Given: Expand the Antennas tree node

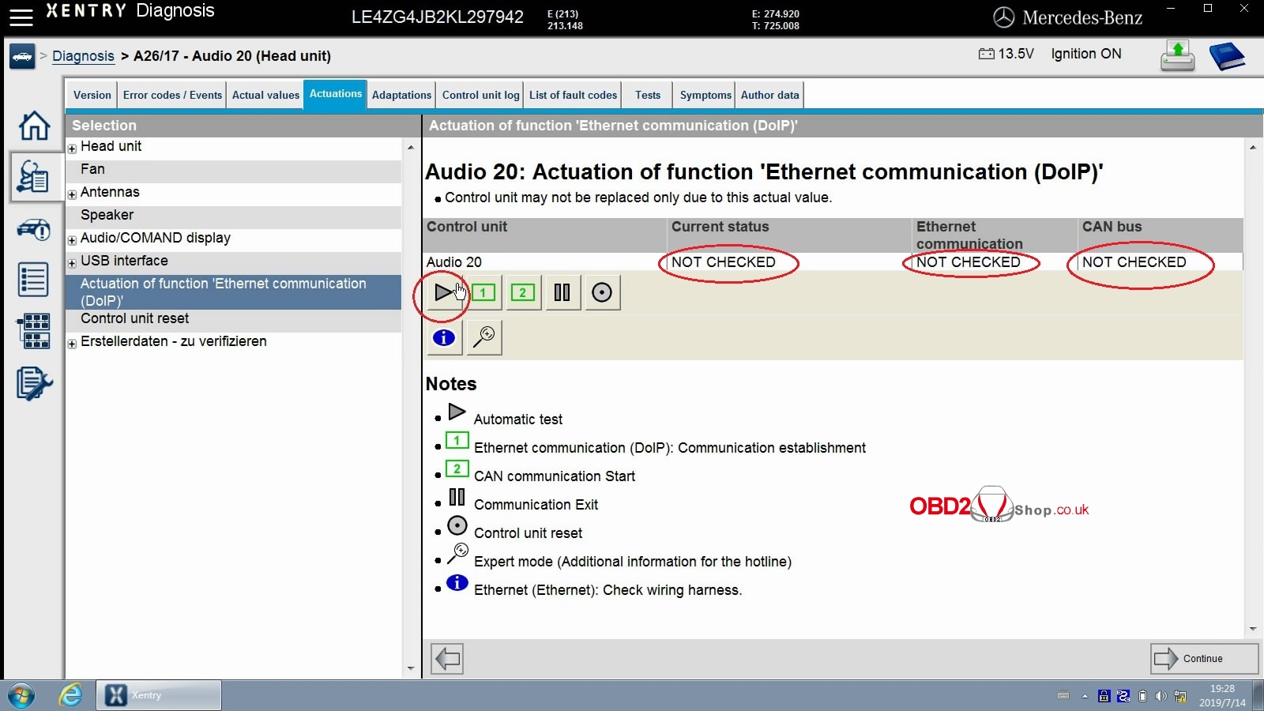Looking at the screenshot, I should tap(72, 194).
